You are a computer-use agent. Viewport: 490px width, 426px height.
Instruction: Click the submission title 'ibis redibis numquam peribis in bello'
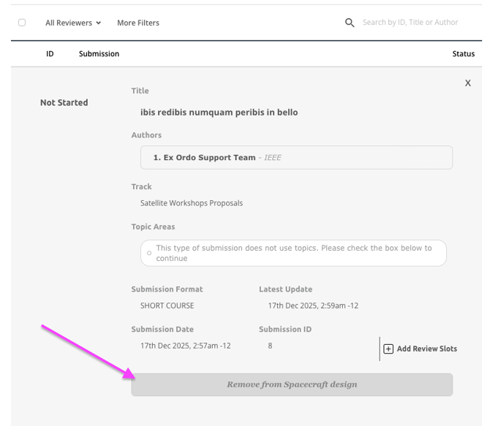pyautogui.click(x=219, y=113)
